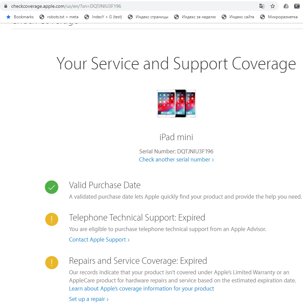Click the colorful extension icon at far right

point(297,6)
